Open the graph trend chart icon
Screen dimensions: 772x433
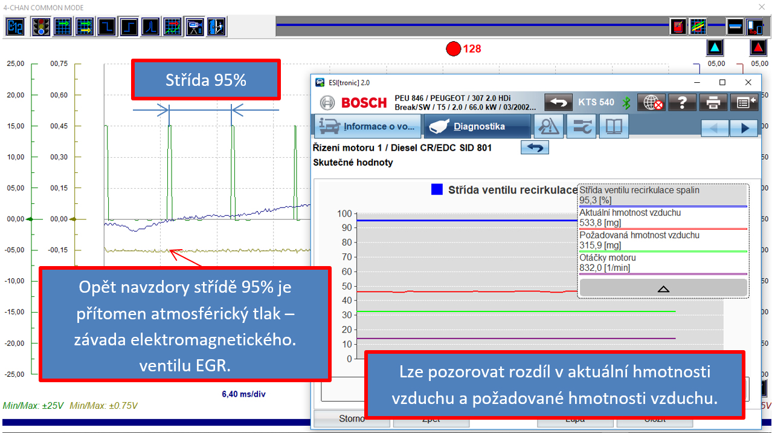(173, 27)
